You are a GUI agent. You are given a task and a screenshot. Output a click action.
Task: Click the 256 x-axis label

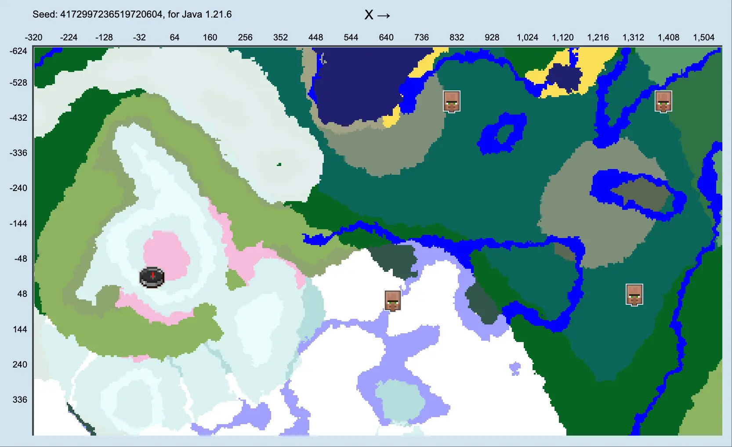point(245,37)
